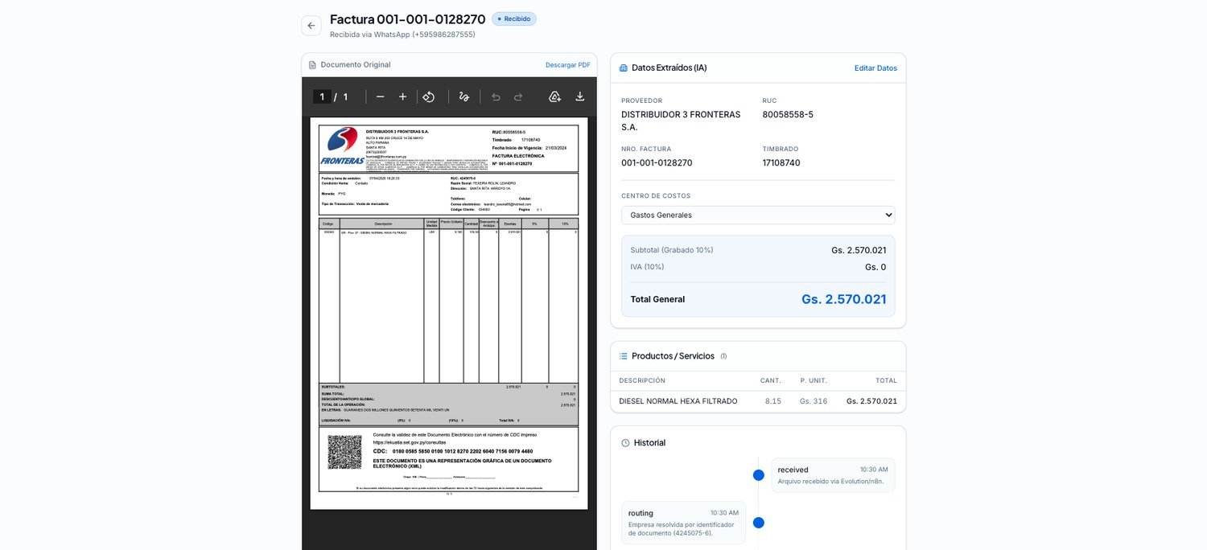1207x550 pixels.
Task: Click the Fronteras logo in the document
Action: pos(342,146)
